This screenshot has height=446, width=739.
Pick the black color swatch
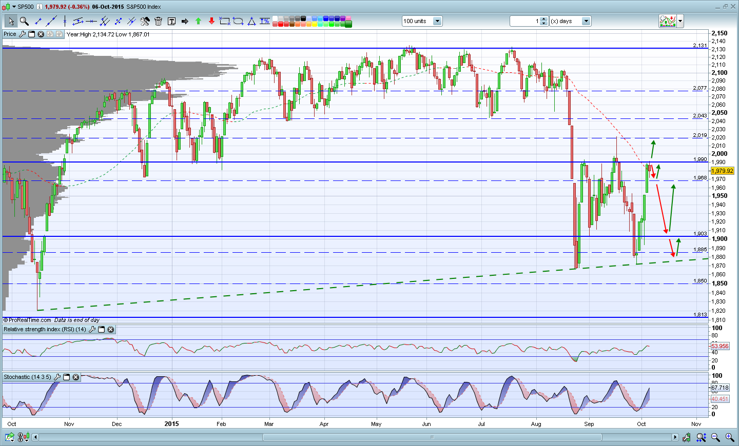(x=303, y=18)
